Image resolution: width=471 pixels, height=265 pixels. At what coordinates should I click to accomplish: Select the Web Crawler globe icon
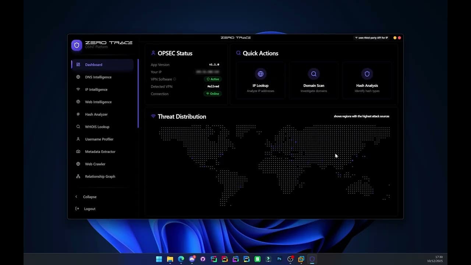78,164
